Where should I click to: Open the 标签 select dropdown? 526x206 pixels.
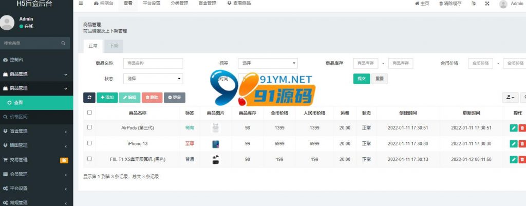[x=268, y=63]
